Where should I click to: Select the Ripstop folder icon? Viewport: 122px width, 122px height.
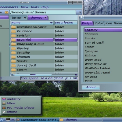point(13,48)
